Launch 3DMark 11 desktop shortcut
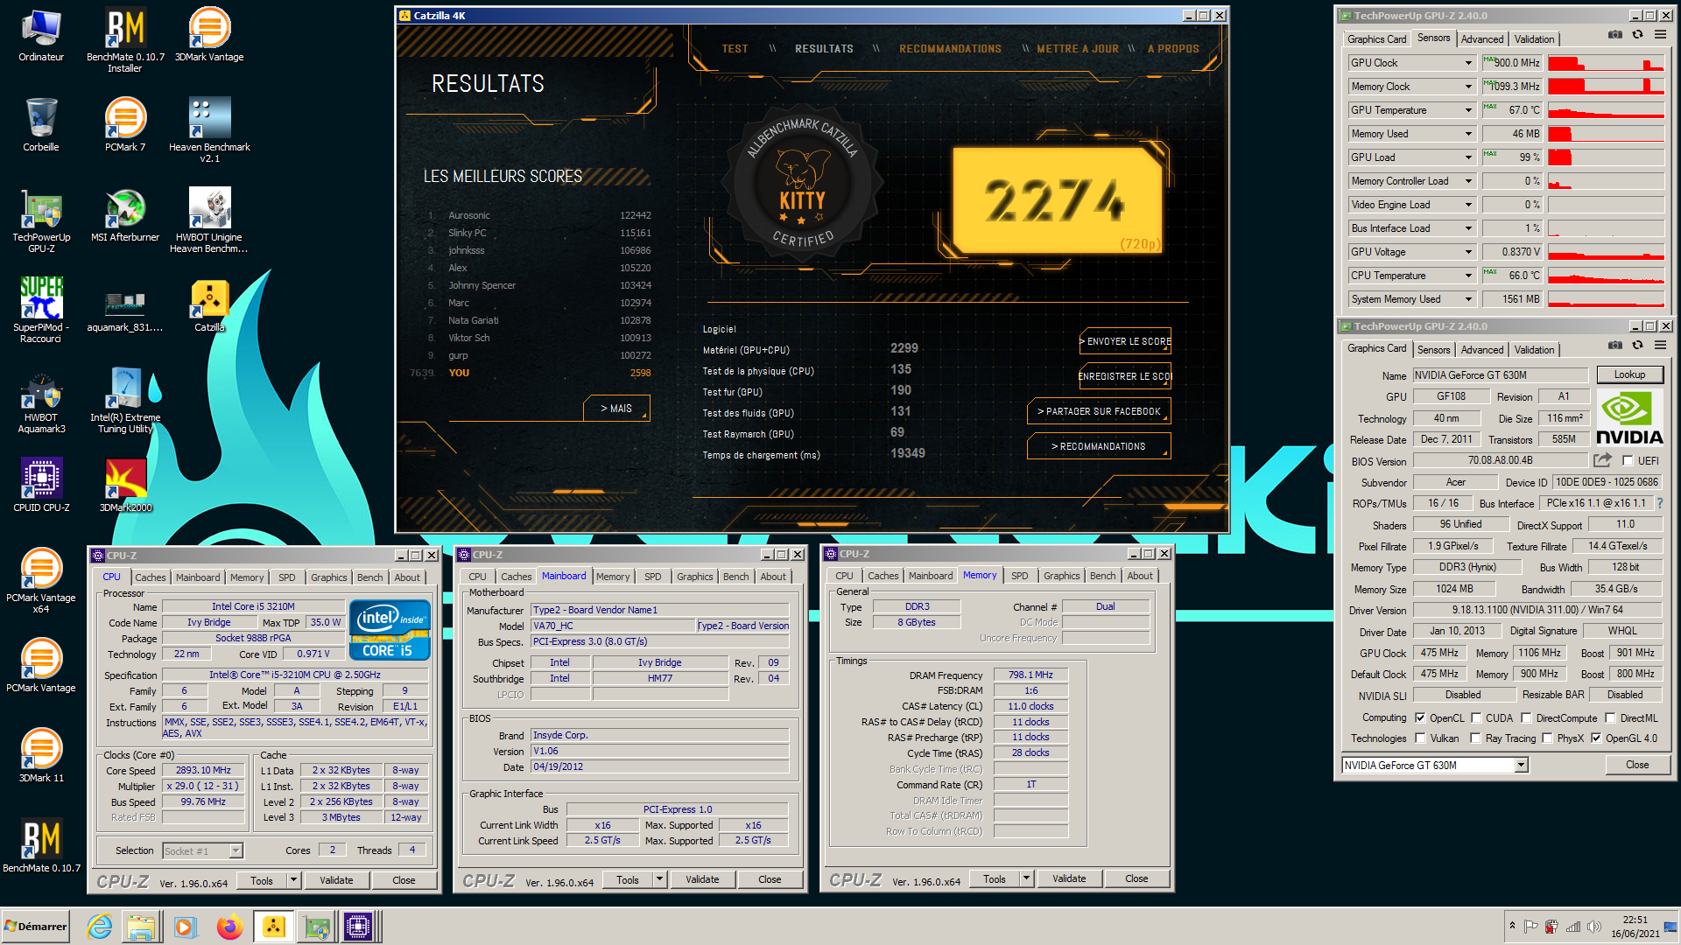This screenshot has height=945, width=1681. click(41, 756)
